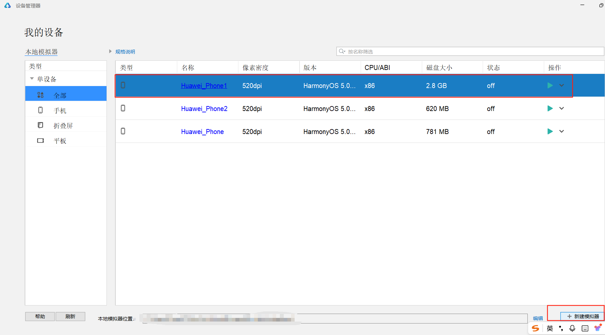Expand the 规格说明 disclosure triangle
605x335 pixels.
[x=110, y=51]
